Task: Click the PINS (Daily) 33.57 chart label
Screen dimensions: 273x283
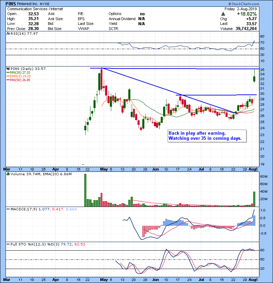Action: coord(28,69)
